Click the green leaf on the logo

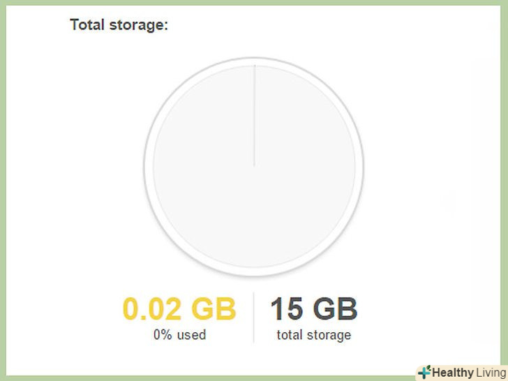(x=429, y=368)
